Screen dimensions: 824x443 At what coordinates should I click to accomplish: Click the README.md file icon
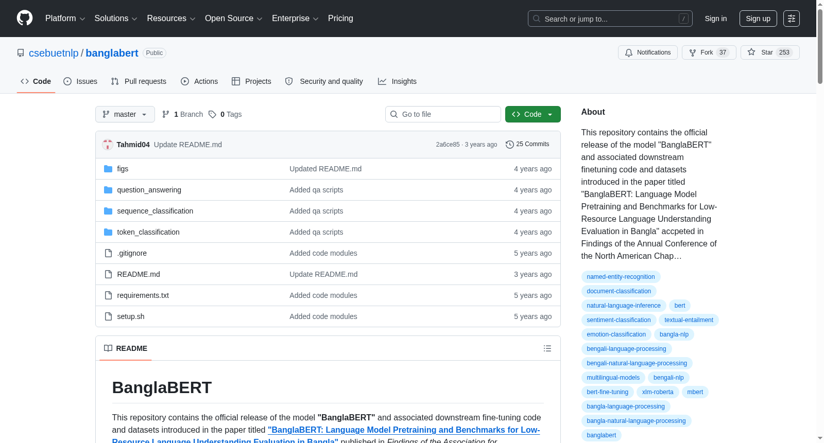108,274
